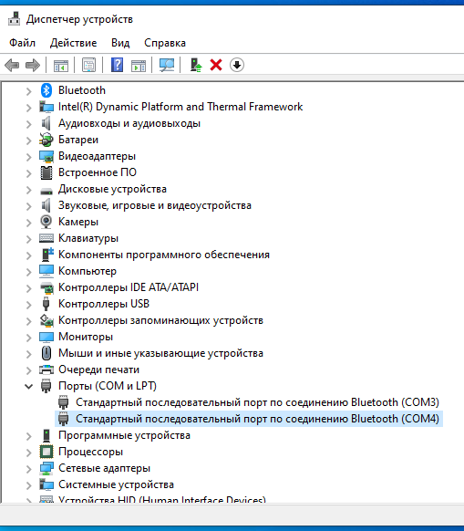Show or hide console tree toolbar icon
Image resolution: width=464 pixels, height=531 pixels.
pos(61,65)
